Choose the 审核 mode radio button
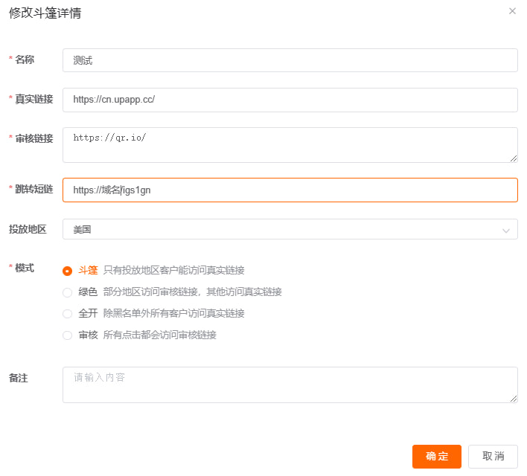 pos(67,335)
